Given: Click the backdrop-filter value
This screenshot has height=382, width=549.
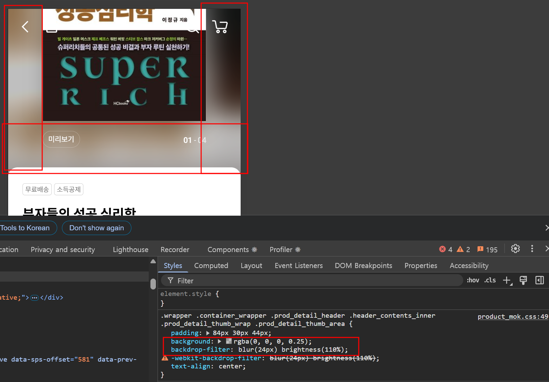Looking at the screenshot, I should (x=291, y=350).
